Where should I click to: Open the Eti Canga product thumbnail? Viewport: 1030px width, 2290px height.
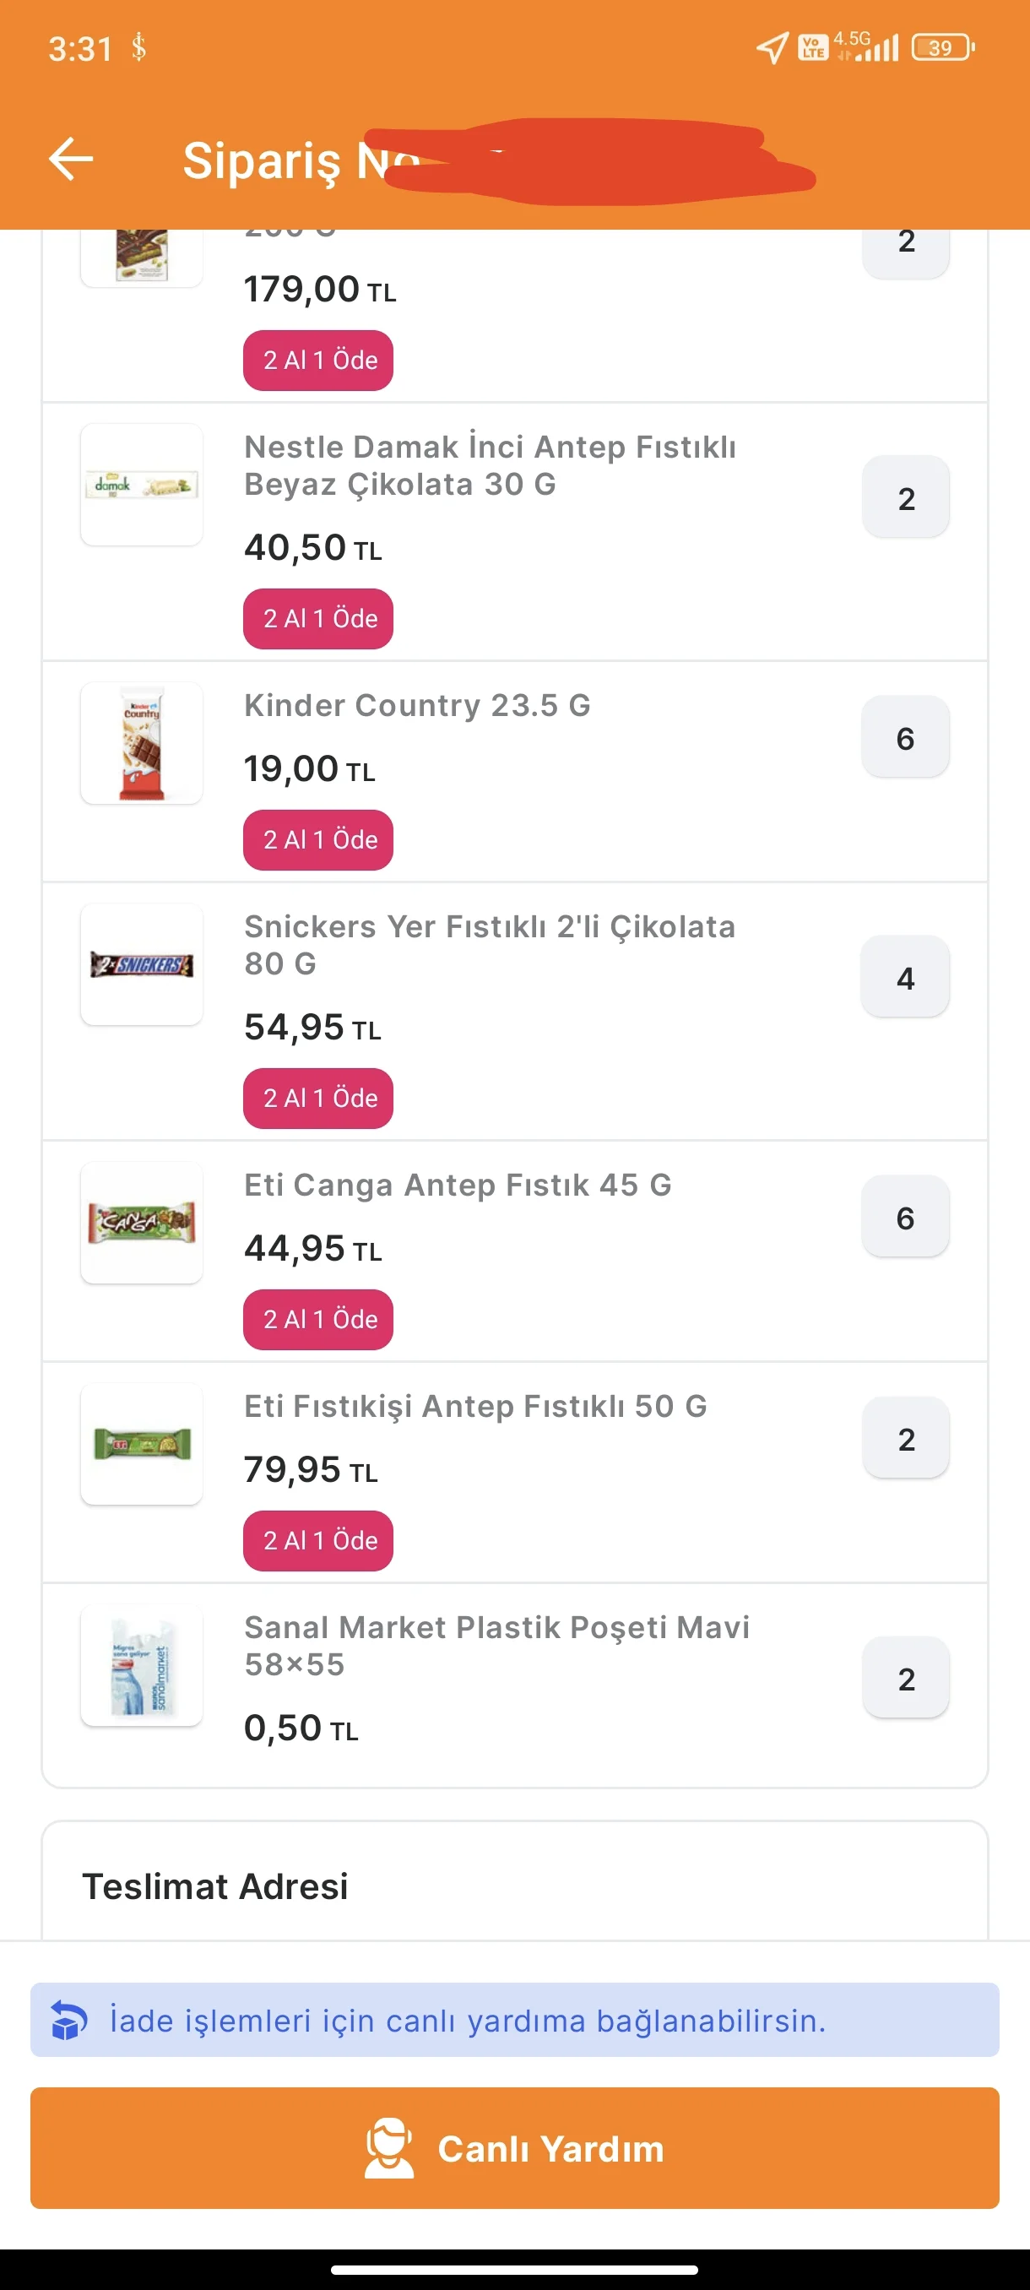(141, 1223)
